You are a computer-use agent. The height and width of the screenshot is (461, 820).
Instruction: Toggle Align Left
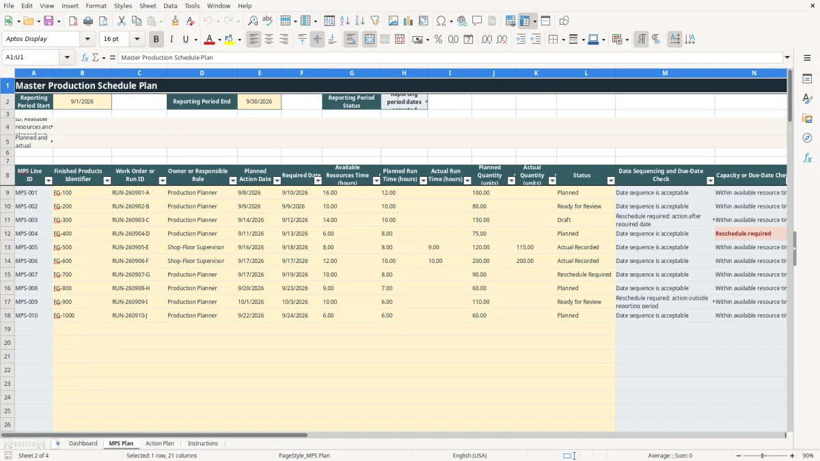254,40
